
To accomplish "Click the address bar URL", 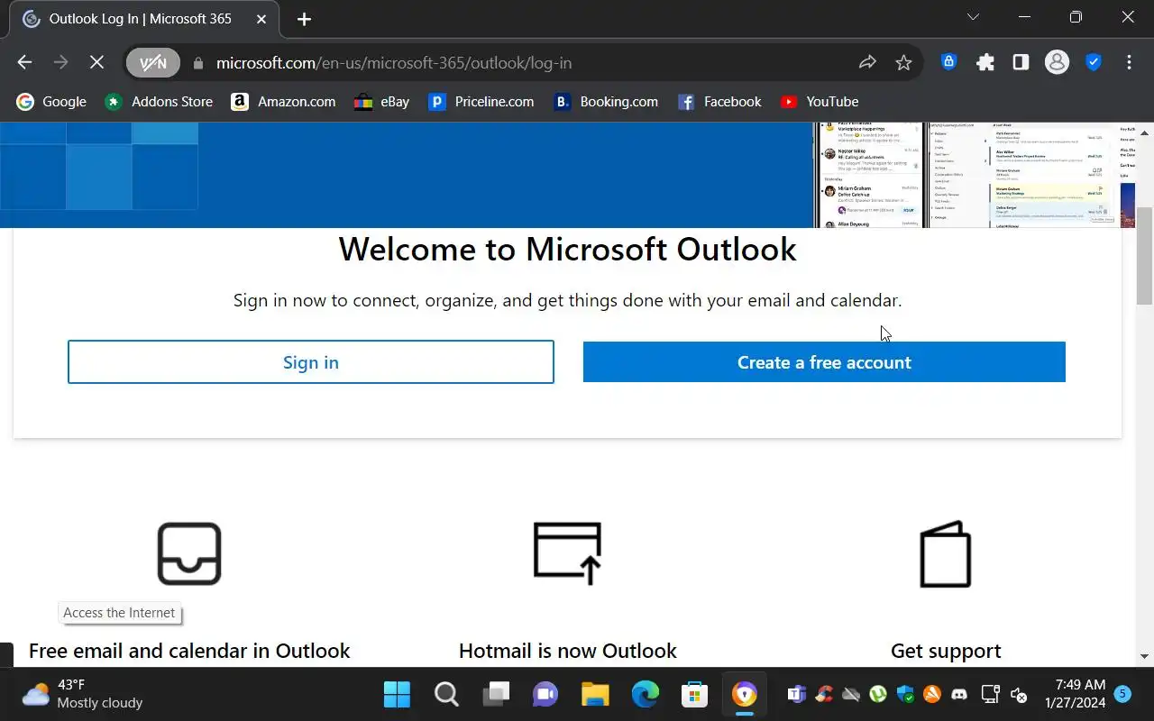I will click(394, 63).
